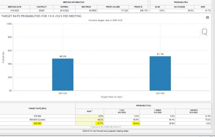The height and width of the screenshot is (137, 215).
Task: Click the 'Current target rate is 500-525' subtitle
Action: pyautogui.click(x=105, y=20)
